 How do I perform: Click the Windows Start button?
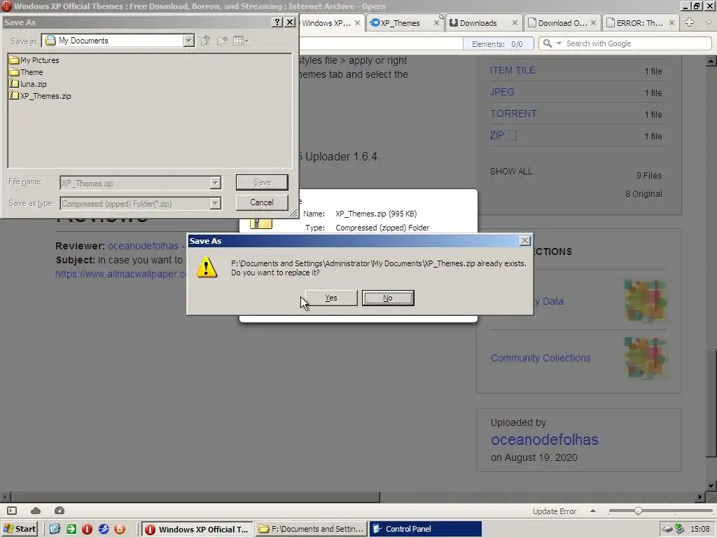tap(20, 529)
